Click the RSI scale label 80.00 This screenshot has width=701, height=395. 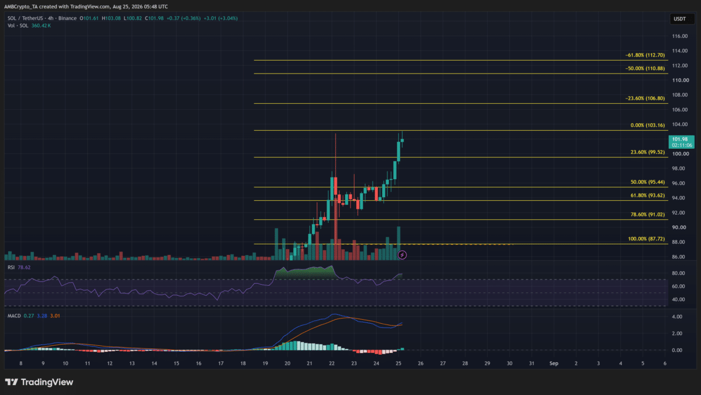pos(679,273)
